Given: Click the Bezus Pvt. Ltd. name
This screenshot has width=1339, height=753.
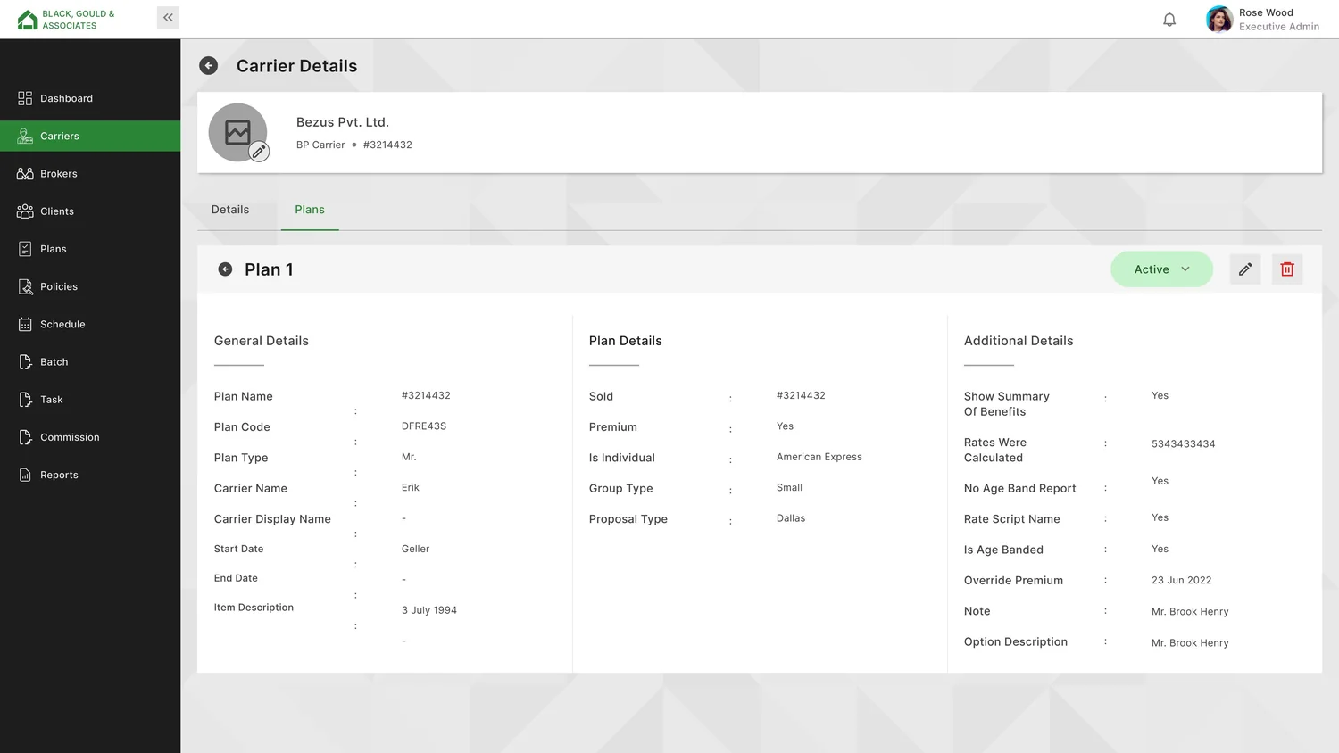Looking at the screenshot, I should (x=343, y=122).
